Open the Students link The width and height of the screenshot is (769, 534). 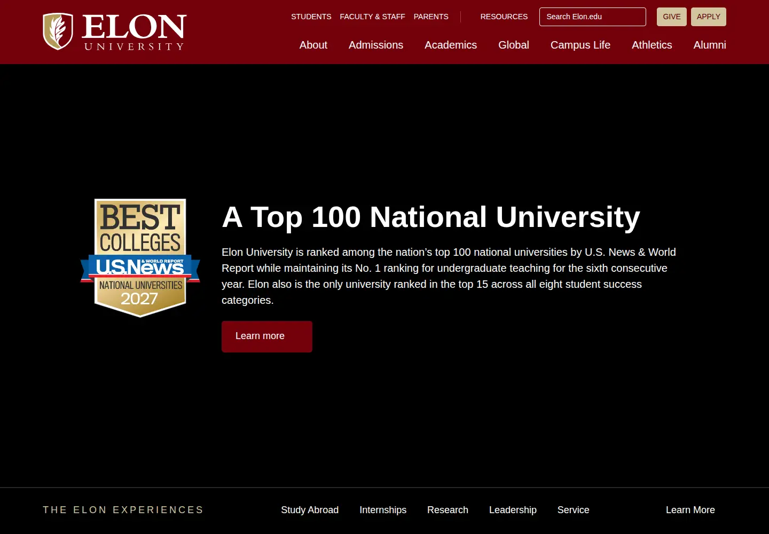pyautogui.click(x=311, y=17)
